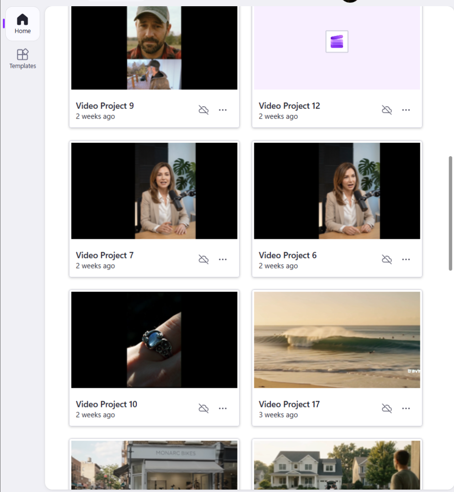This screenshot has height=492, width=454.
Task: Open more options for Video Project 12
Action: pos(406,110)
